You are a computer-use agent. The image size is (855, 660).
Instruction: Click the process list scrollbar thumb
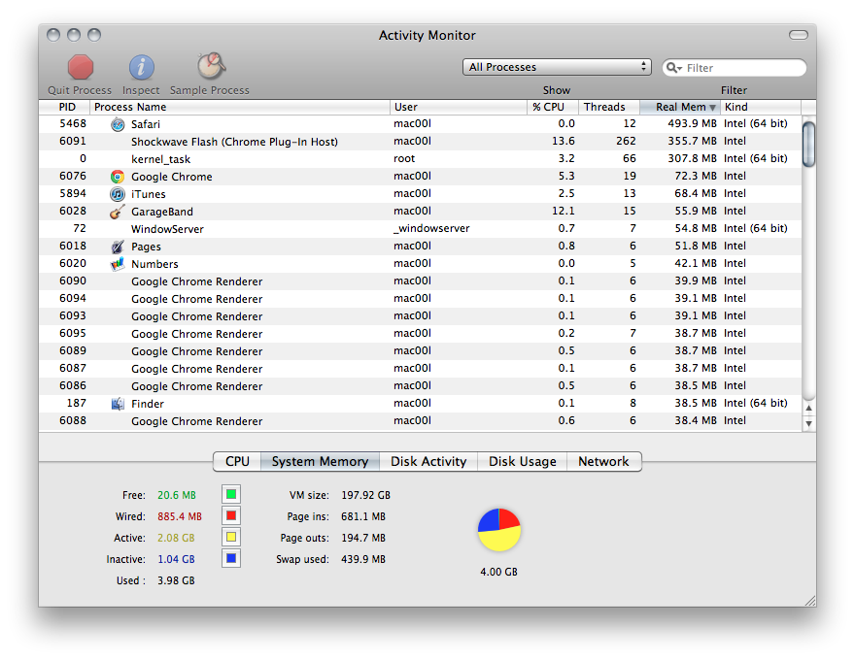pos(809,145)
